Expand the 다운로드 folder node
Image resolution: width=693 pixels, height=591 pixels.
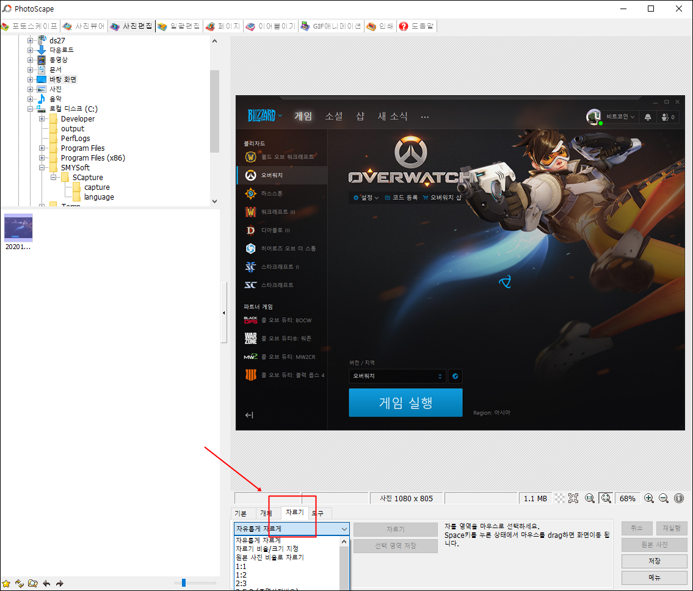click(30, 51)
